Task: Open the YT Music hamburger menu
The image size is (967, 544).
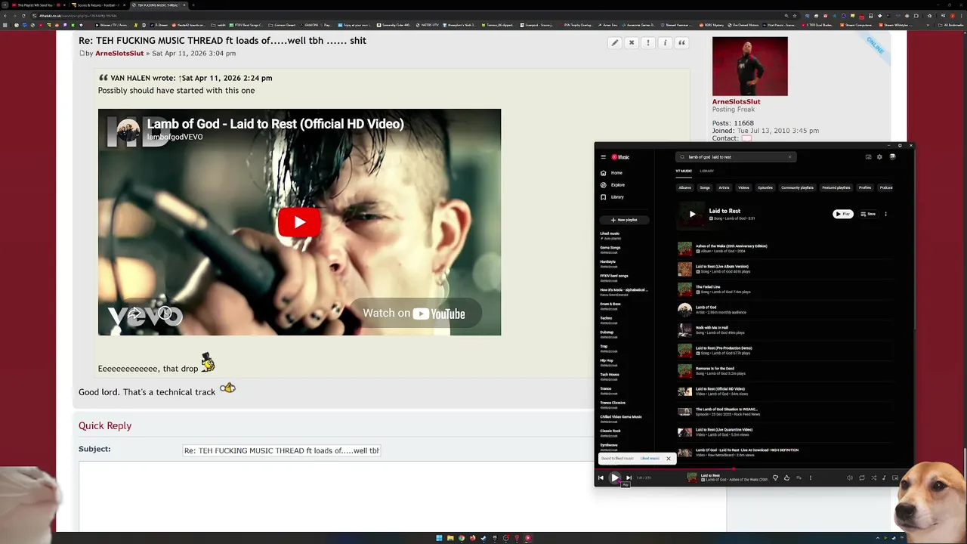Action: click(x=603, y=157)
